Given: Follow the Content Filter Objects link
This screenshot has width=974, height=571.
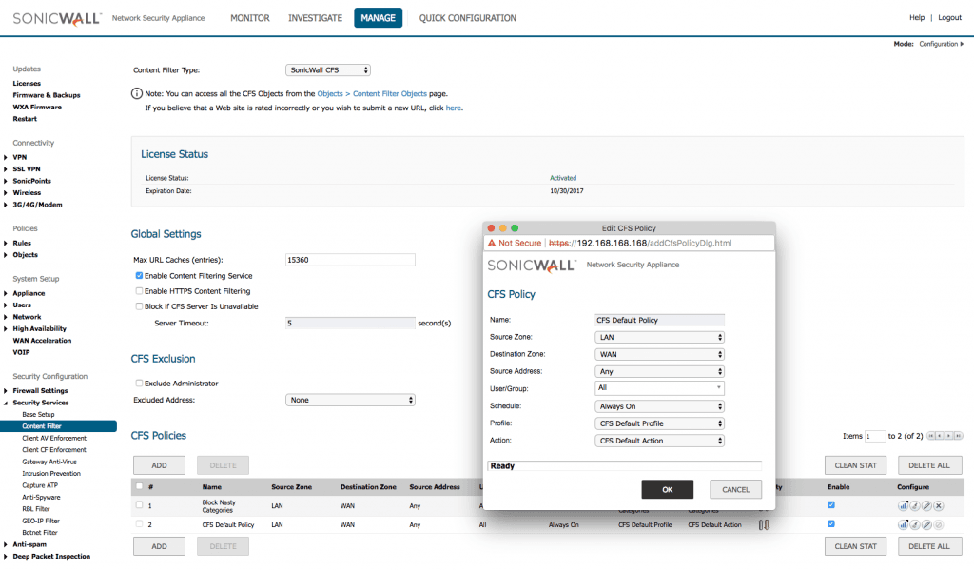Looking at the screenshot, I should coord(389,94).
